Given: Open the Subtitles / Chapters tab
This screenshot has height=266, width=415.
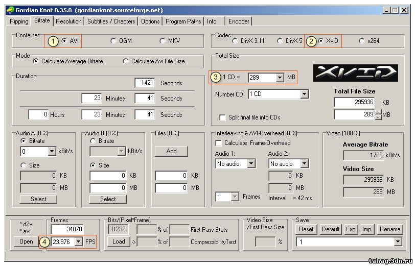Looking at the screenshot, I should [111, 21].
